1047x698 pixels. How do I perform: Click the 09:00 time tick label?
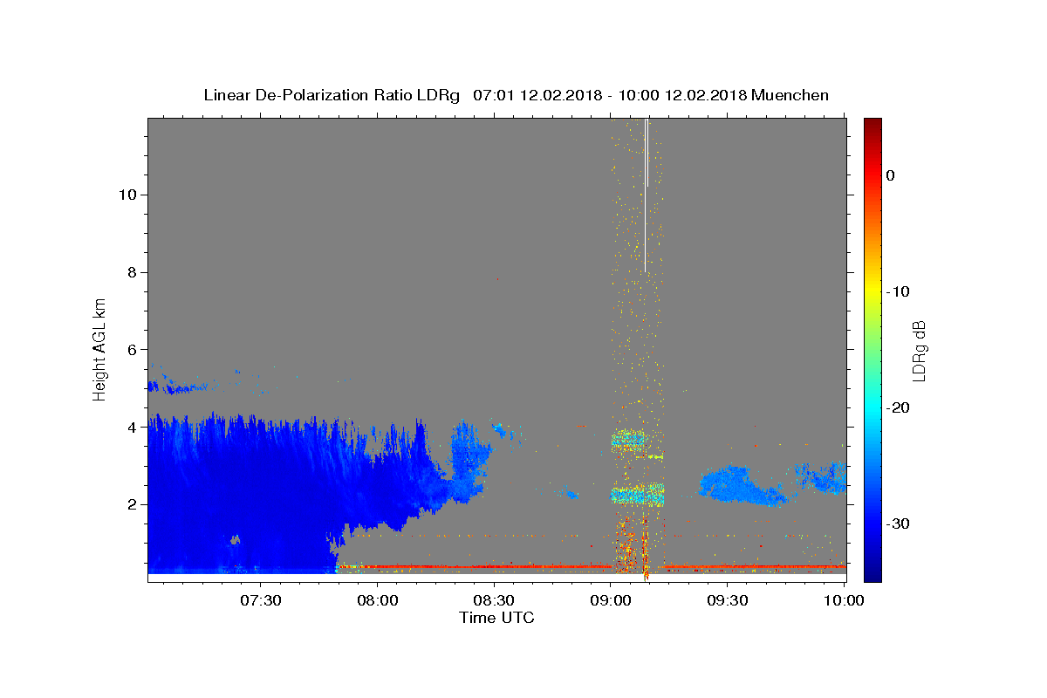click(611, 600)
